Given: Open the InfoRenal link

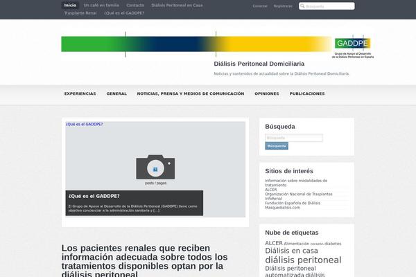Looking at the screenshot, I should [x=274, y=199].
